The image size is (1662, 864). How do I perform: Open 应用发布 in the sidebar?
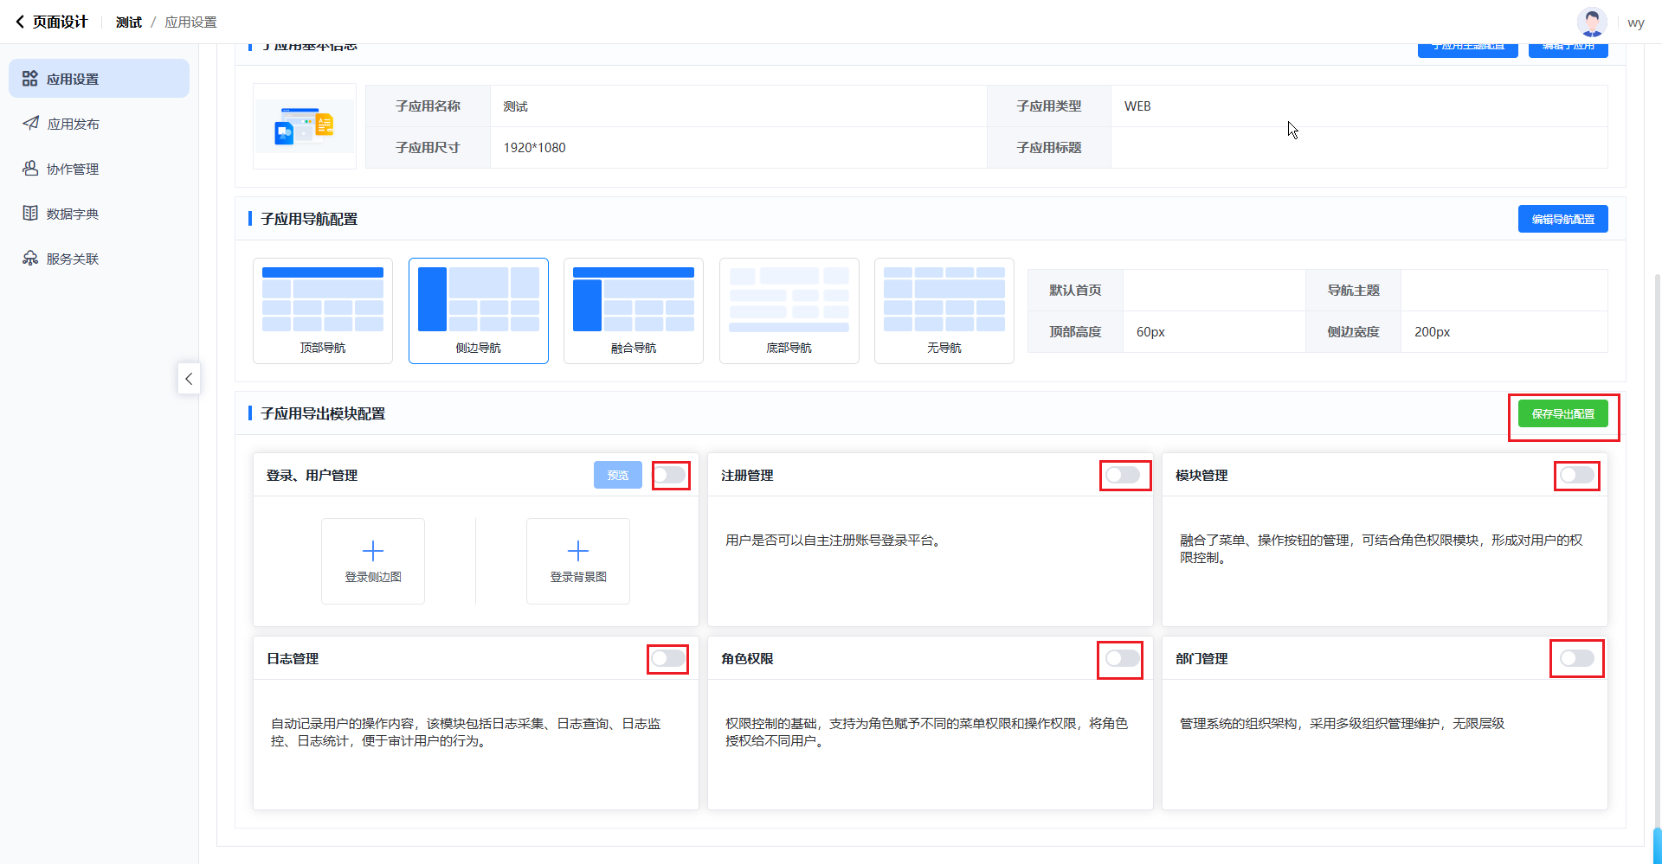[73, 124]
